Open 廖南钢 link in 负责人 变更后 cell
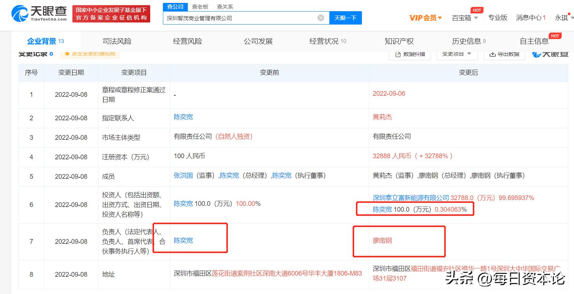Viewport: 574px width, 294px height. [382, 241]
